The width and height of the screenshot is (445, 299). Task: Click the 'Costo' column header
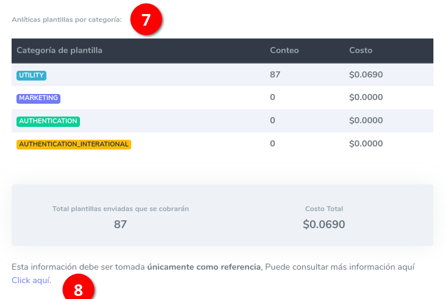pos(361,50)
